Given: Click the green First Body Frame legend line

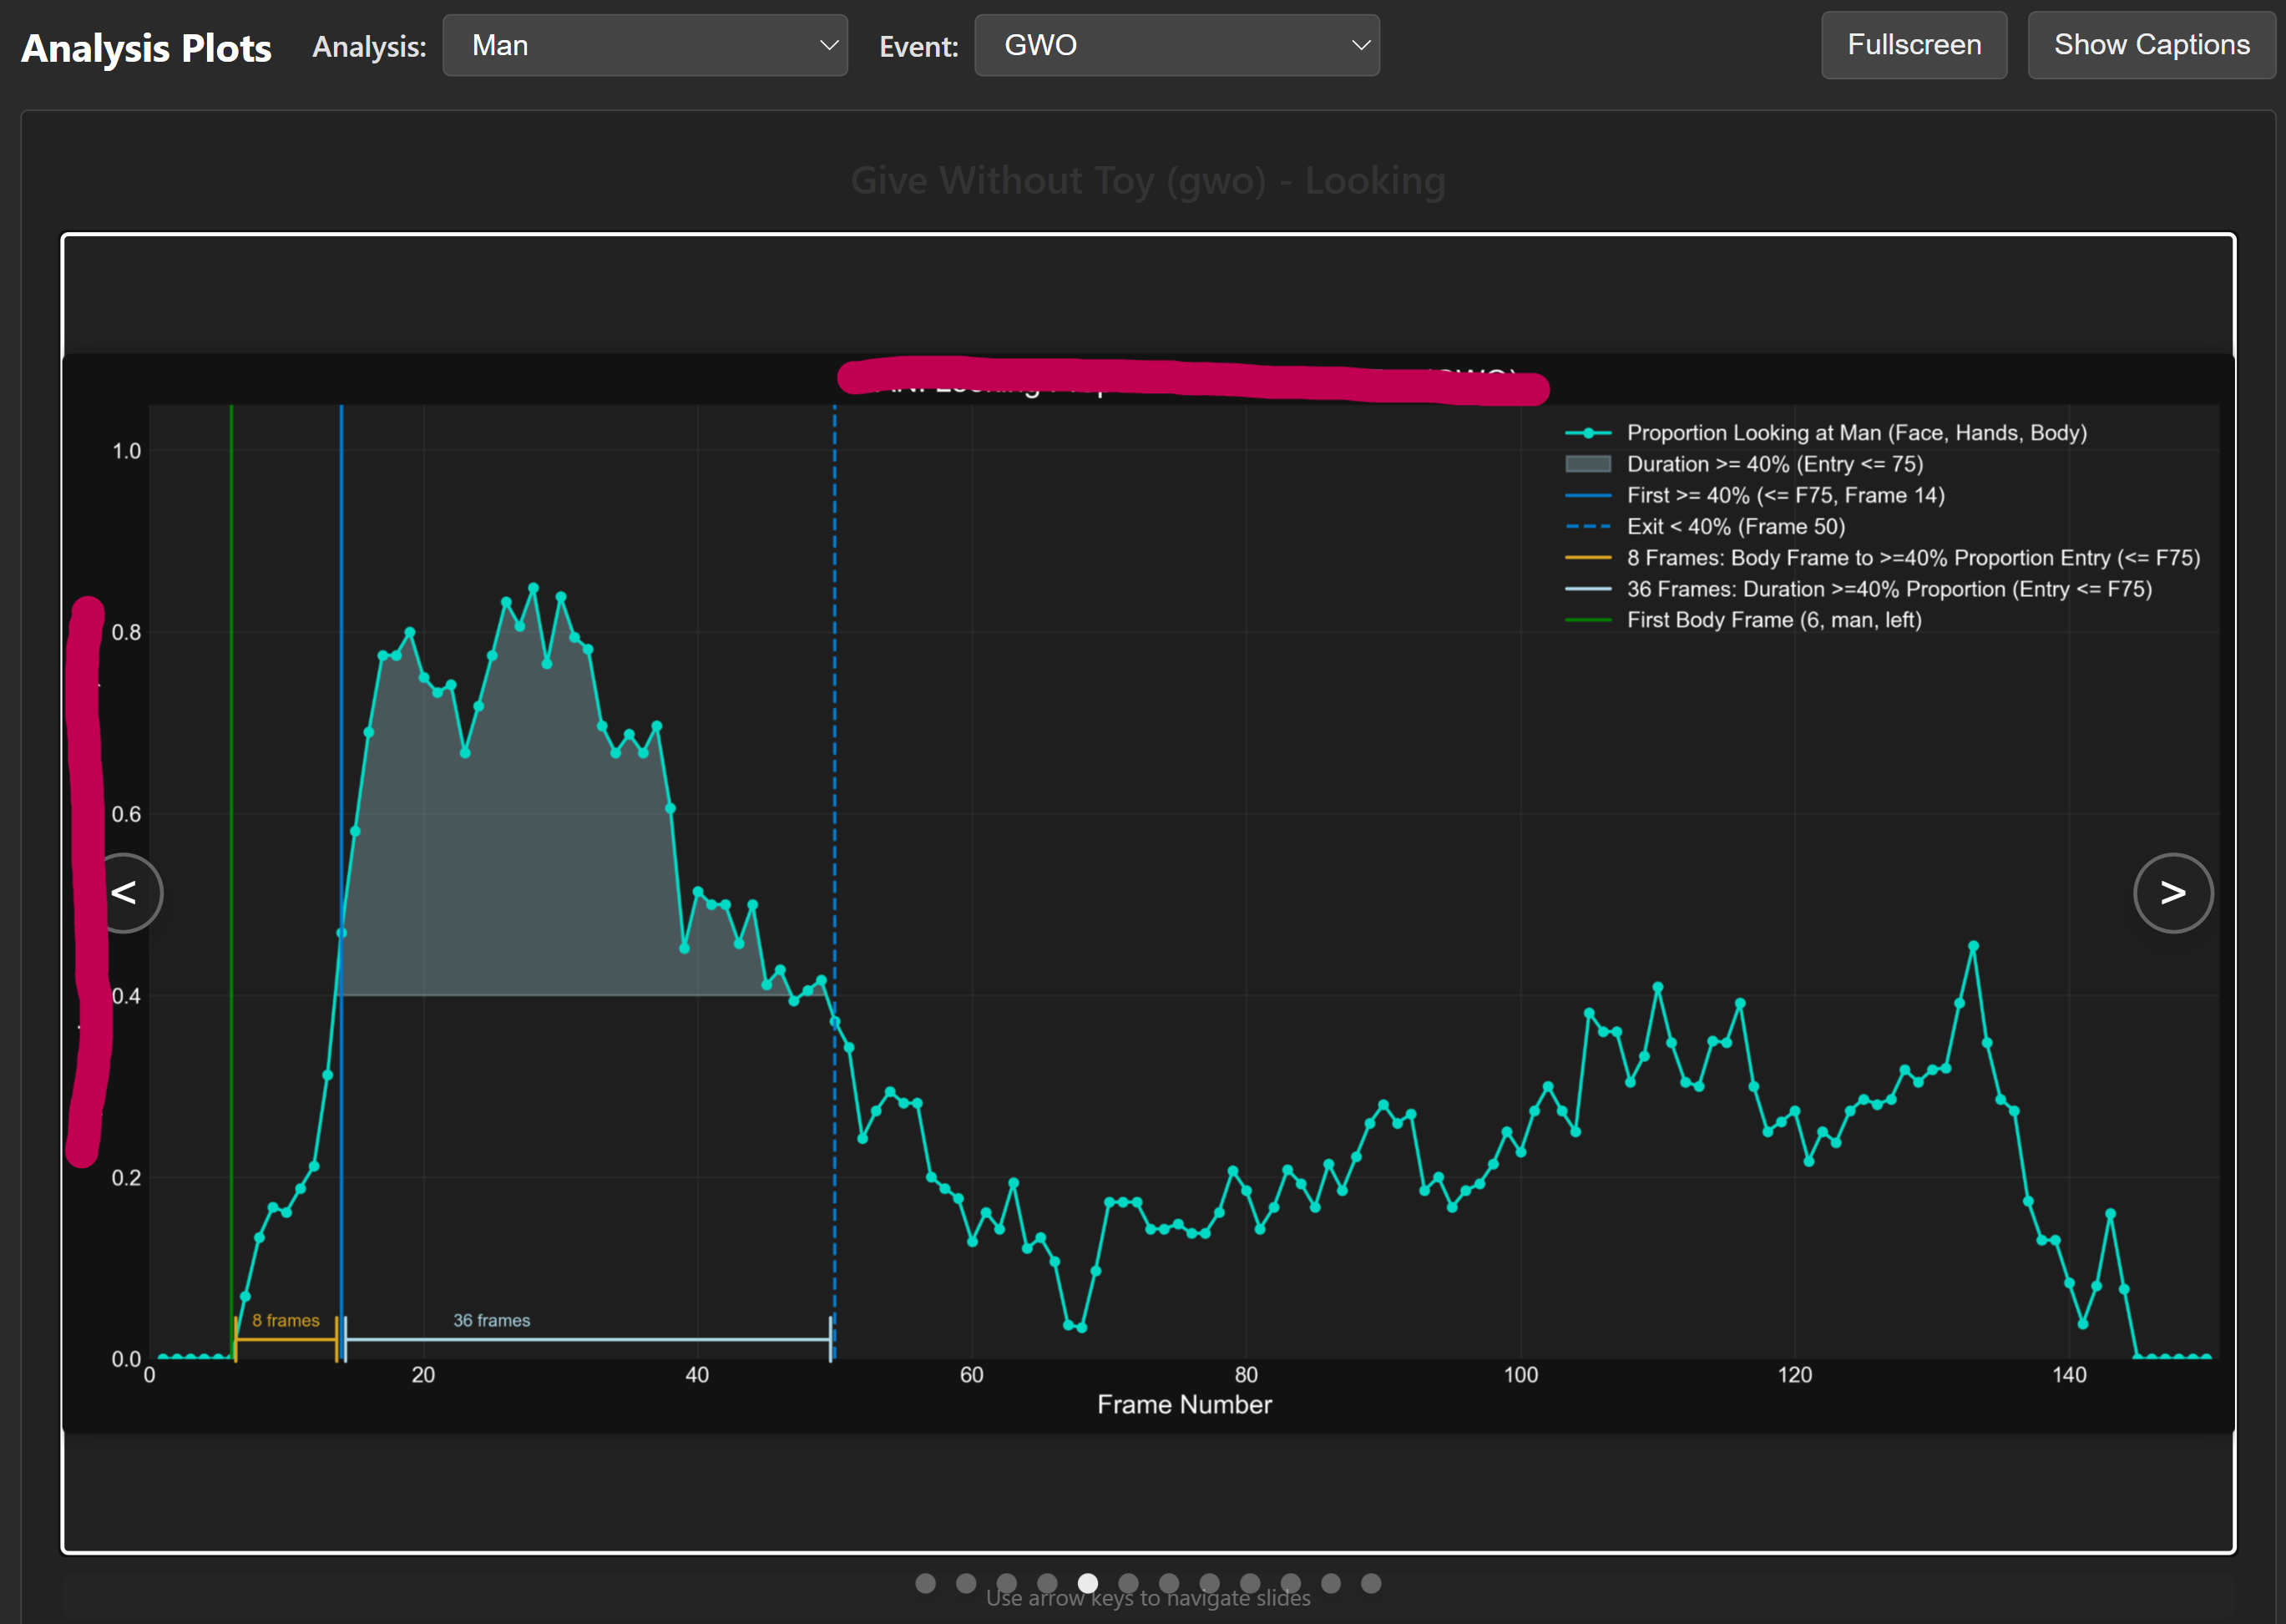Looking at the screenshot, I should [1588, 620].
